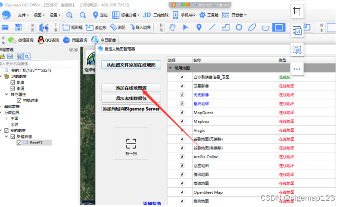Select the arrow pointer tool

coord(185,28)
